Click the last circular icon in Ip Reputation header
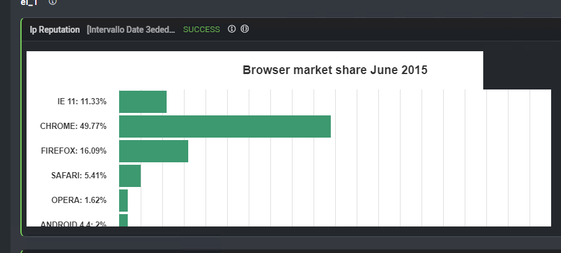561x253 pixels. click(x=245, y=29)
